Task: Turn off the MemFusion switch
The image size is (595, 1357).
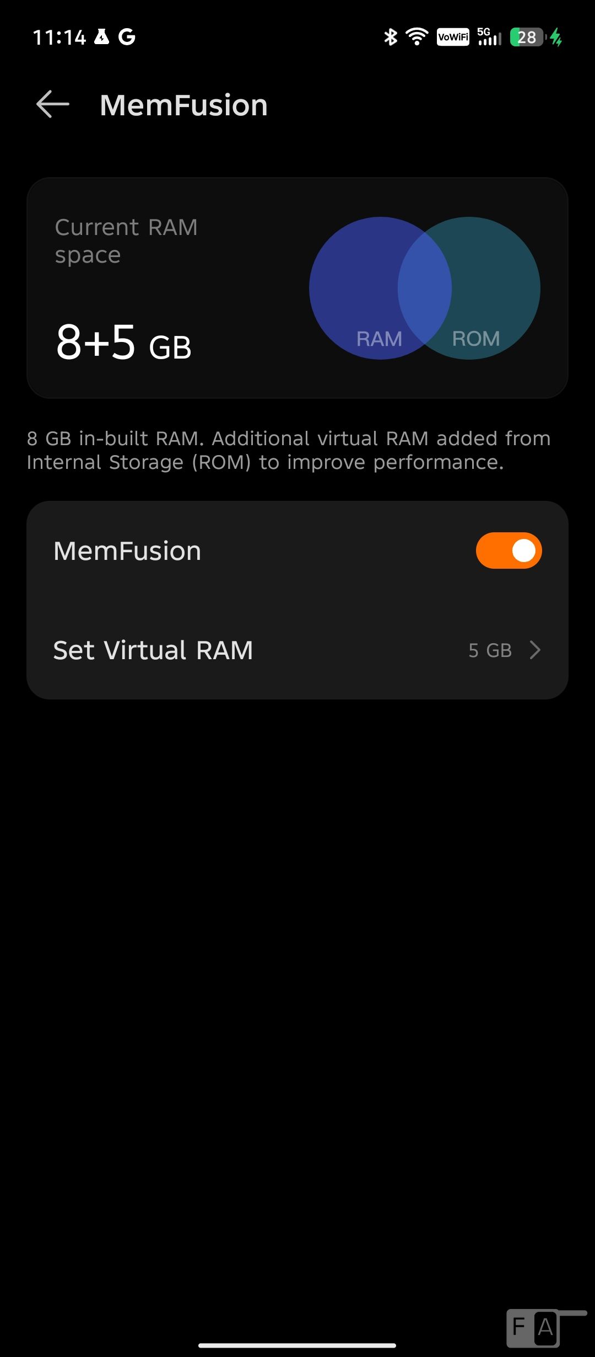Action: click(509, 551)
